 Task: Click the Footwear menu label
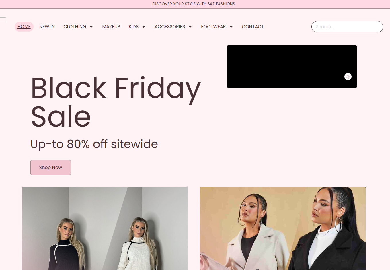[213, 27]
